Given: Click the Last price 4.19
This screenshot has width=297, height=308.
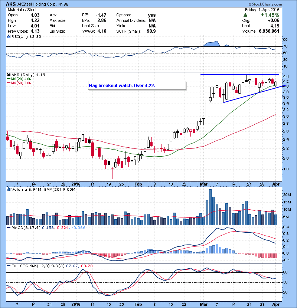Looking at the screenshot, I should 275,26.
